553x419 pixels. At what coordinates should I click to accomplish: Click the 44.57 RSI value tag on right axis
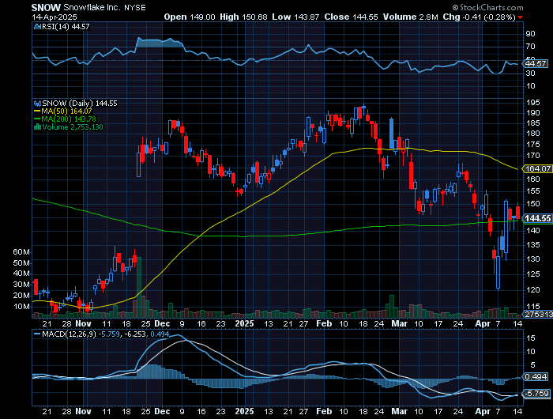536,64
